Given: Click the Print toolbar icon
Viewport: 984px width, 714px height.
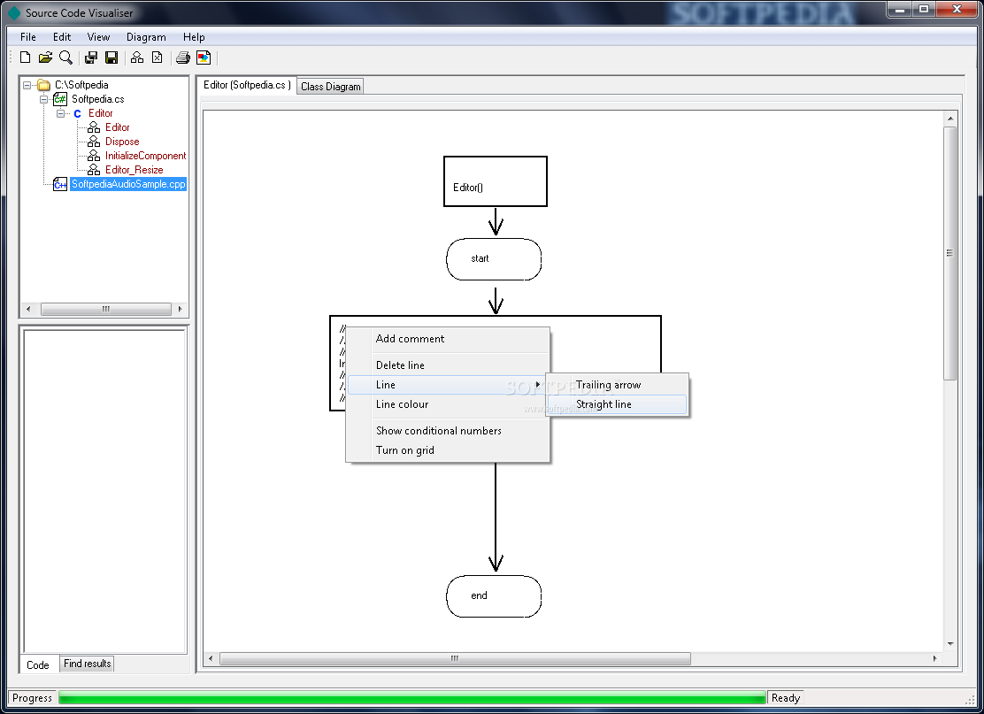Looking at the screenshot, I should pos(182,58).
